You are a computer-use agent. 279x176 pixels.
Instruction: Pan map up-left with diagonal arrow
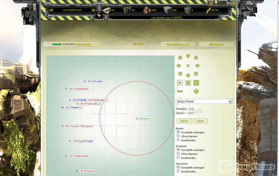click(180, 58)
